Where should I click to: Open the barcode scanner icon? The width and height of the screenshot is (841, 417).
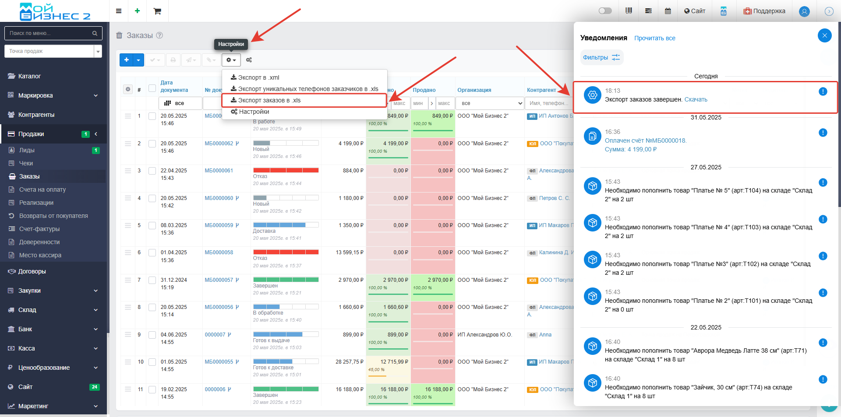point(629,11)
